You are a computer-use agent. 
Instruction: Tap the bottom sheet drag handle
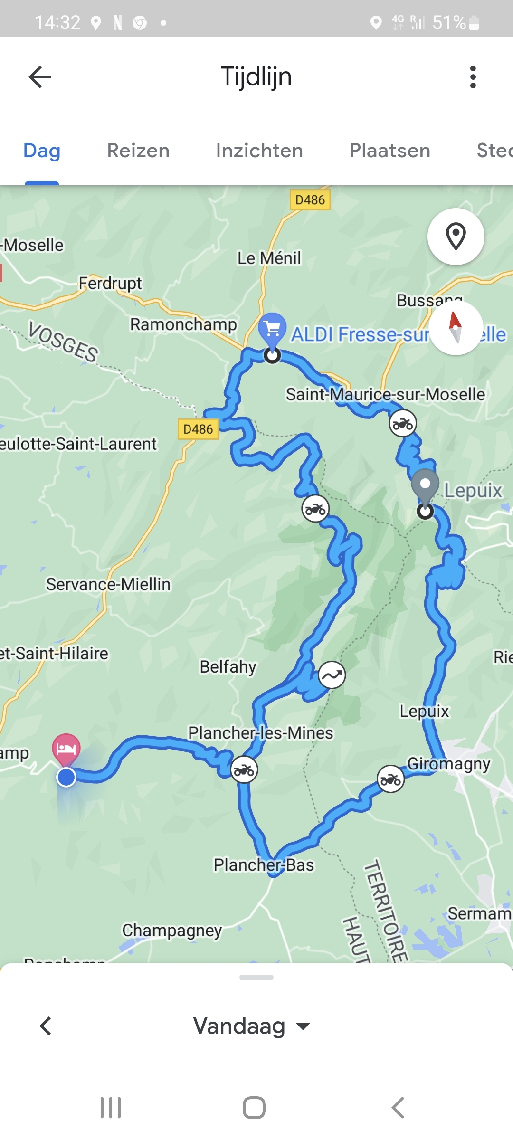click(256, 978)
